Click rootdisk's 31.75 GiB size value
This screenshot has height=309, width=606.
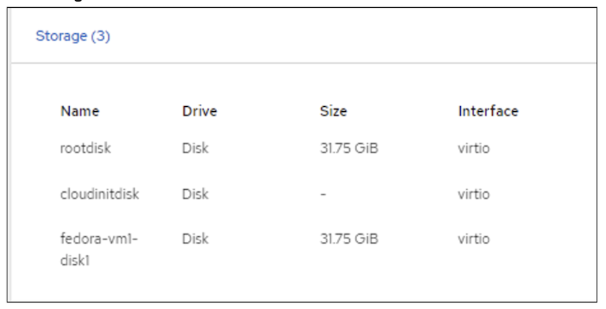[x=349, y=149]
